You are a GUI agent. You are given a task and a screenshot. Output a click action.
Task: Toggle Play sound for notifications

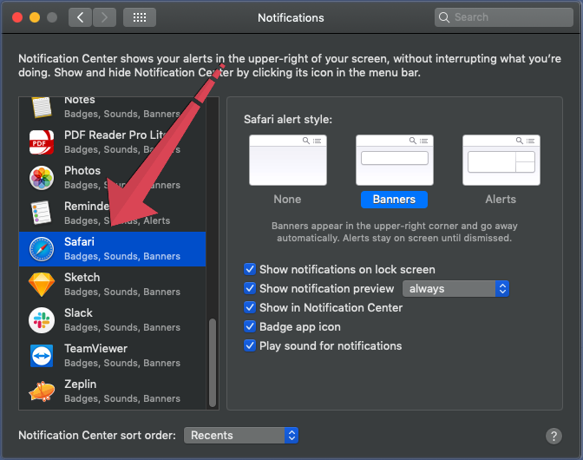(251, 346)
